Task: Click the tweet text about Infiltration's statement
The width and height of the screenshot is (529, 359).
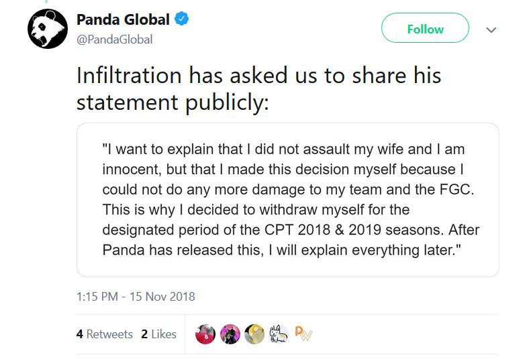Action: (x=258, y=88)
